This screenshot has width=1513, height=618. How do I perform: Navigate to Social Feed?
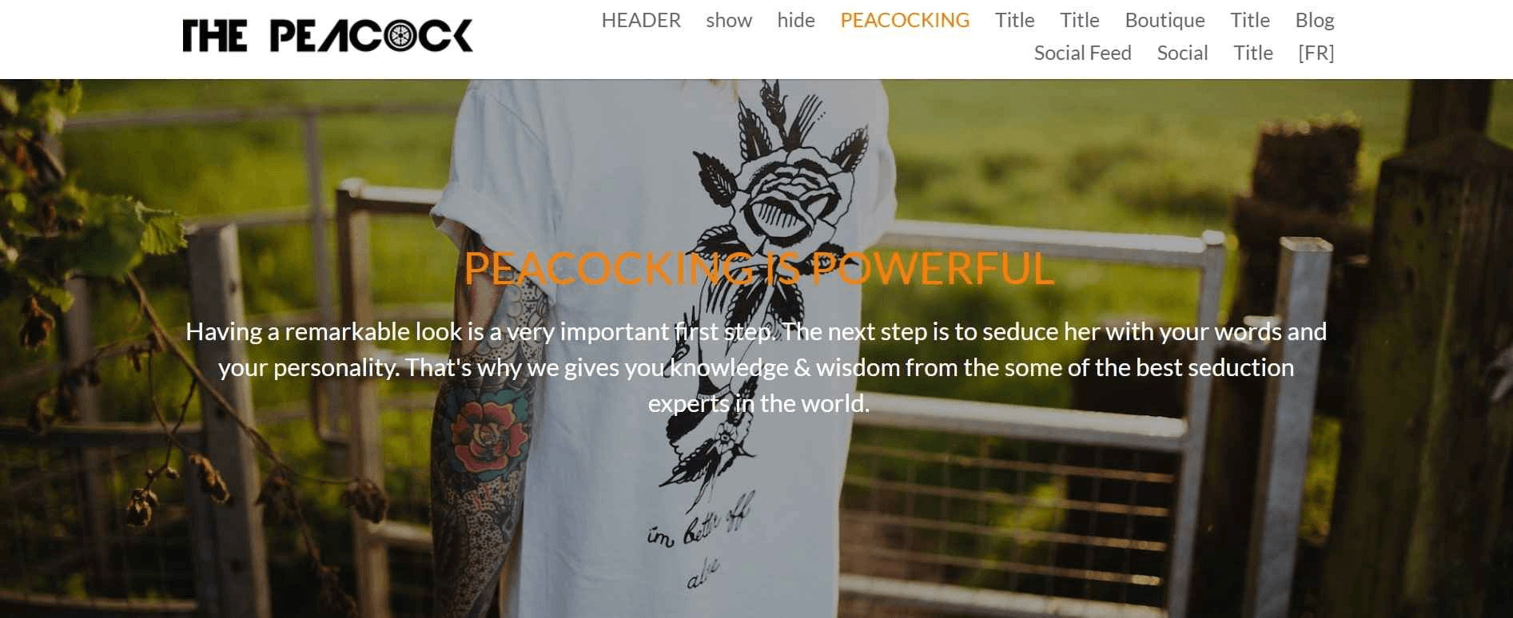1082,53
